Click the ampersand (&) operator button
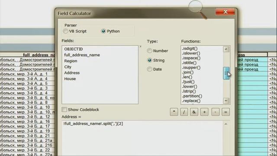 click(x=194, y=112)
